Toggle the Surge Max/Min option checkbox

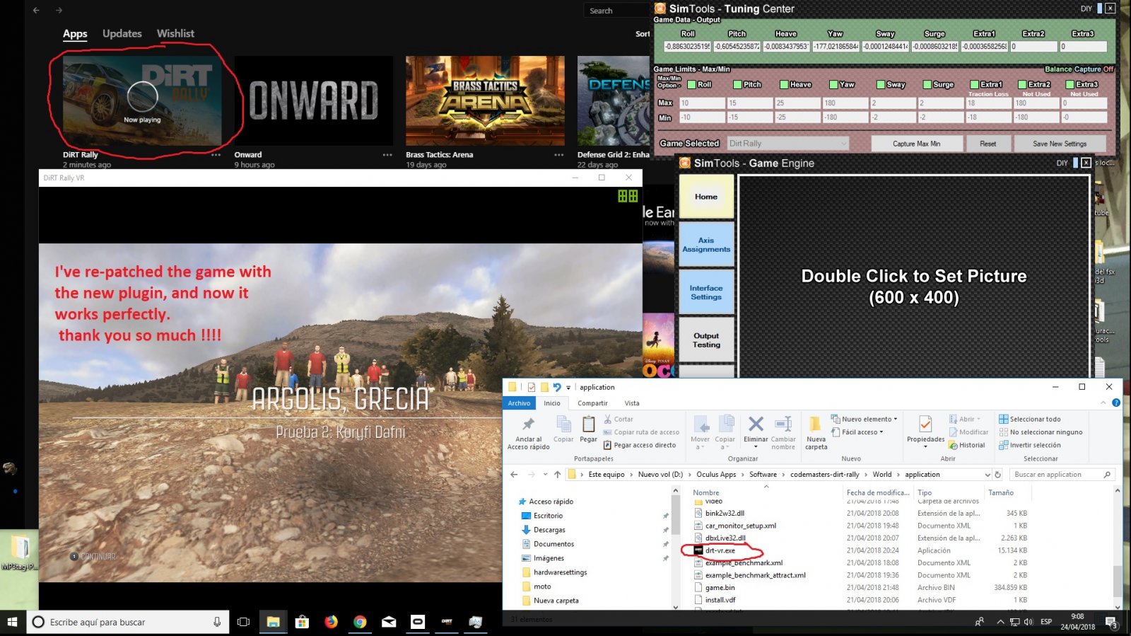coord(927,85)
